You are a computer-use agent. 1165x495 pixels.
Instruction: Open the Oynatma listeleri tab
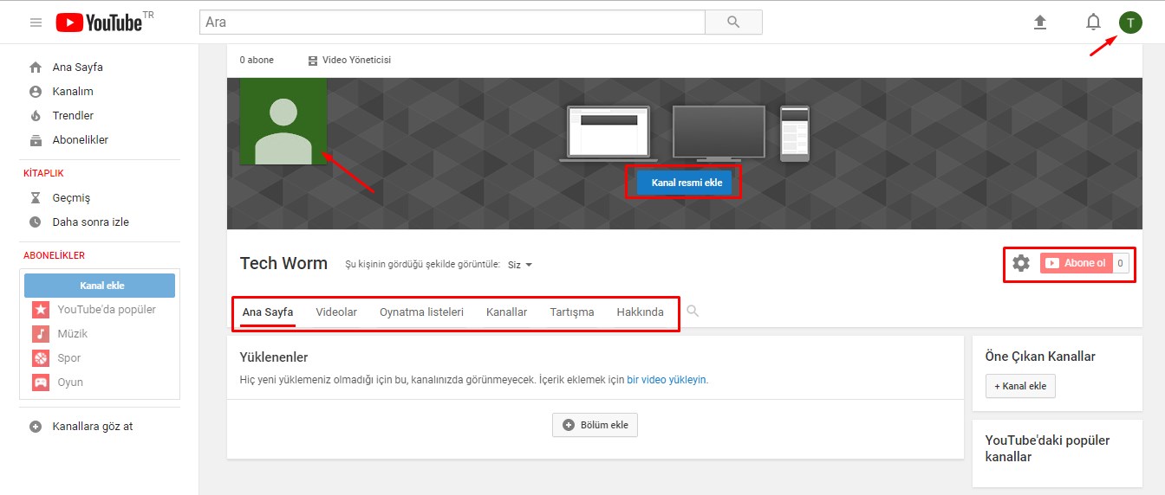421,312
